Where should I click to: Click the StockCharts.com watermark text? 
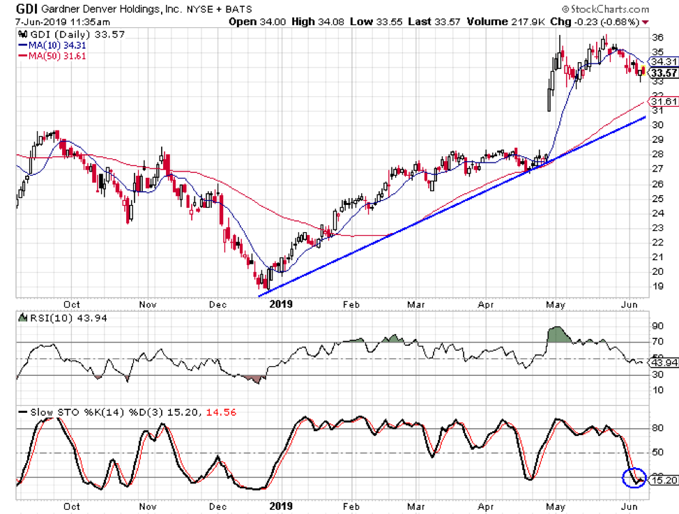(x=606, y=8)
